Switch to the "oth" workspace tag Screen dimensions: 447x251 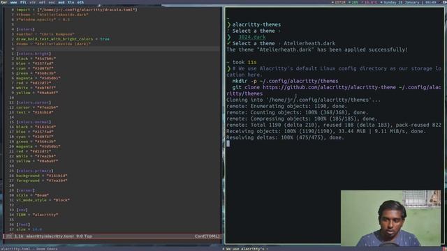pos(81,2)
